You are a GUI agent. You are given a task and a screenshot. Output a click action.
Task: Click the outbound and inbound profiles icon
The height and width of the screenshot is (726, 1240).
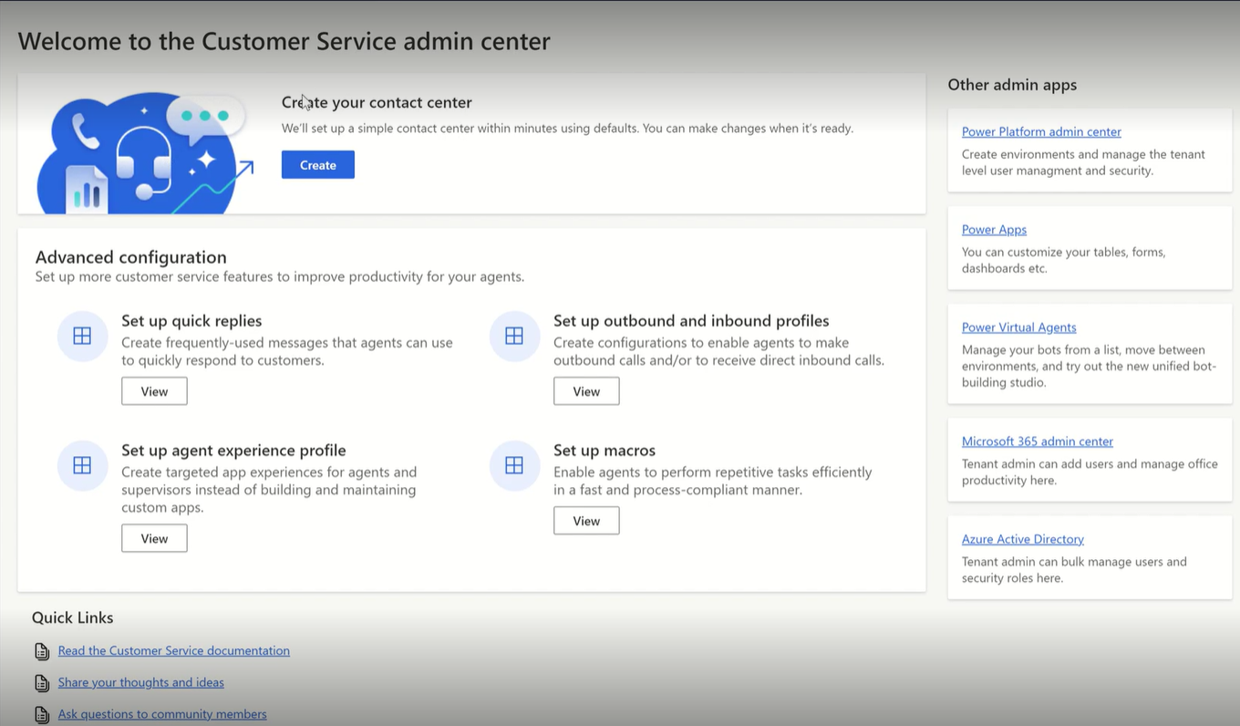(x=514, y=336)
